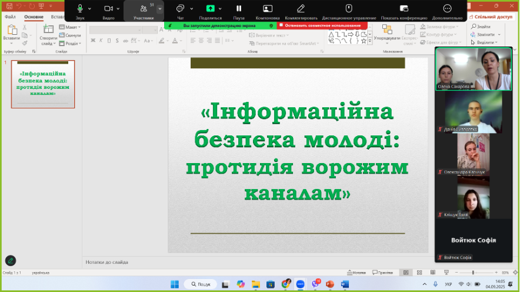Image resolution: width=520 pixels, height=292 pixels.
Task: Open the Zoom Чат panel
Action: [x=180, y=9]
